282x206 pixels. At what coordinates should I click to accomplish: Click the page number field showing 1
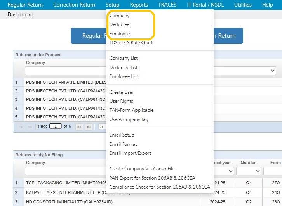coord(56,126)
